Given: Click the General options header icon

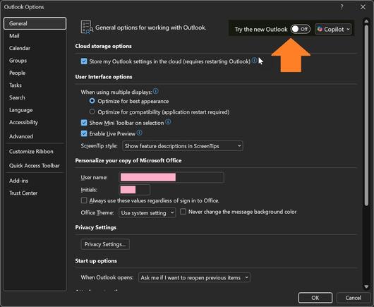Looking at the screenshot, I should (87, 28).
